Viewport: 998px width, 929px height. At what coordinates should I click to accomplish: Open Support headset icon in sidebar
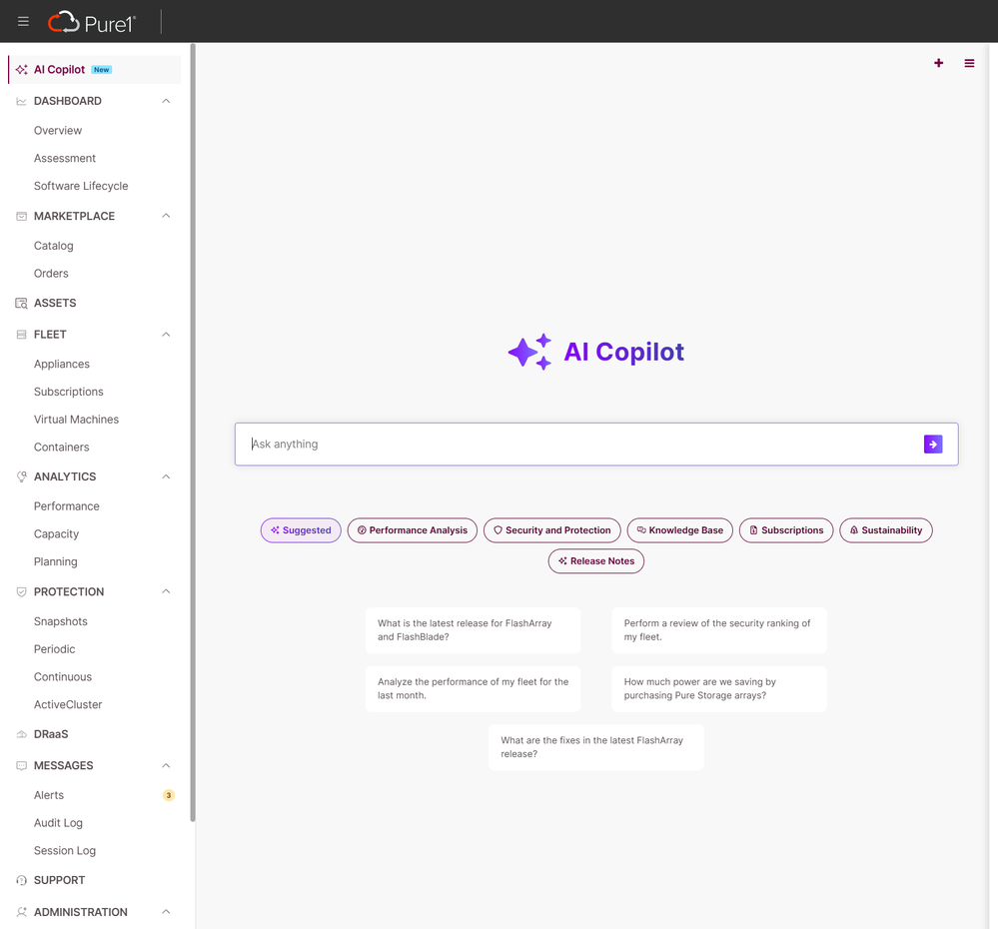coord(22,880)
